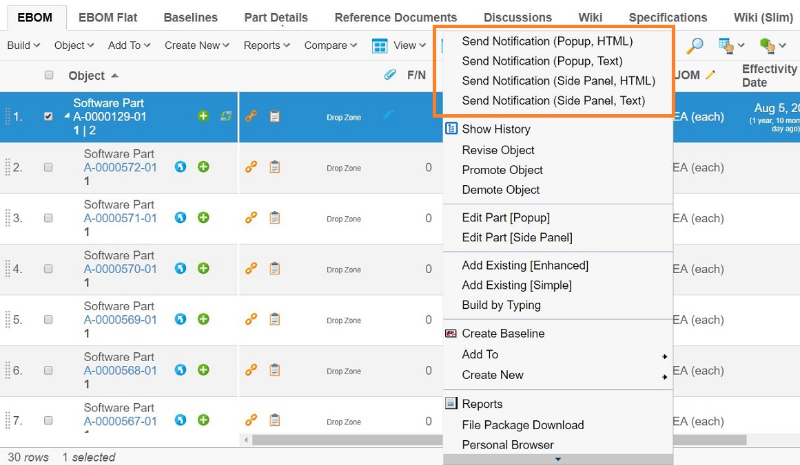Check the checkbox for row 5
This screenshot has width=800, height=465.
click(48, 320)
